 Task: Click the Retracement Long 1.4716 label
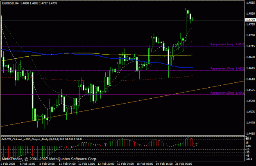[x=227, y=44]
